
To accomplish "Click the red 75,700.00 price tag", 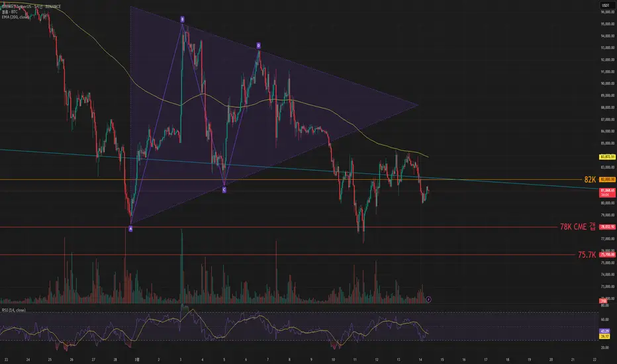I will click(607, 255).
